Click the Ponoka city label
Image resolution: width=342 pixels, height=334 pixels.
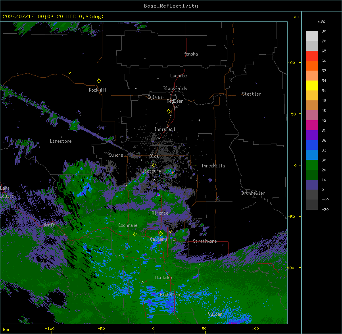point(190,54)
